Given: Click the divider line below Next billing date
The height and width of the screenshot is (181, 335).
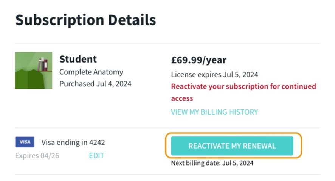Looking at the screenshot, I should tap(167, 174).
